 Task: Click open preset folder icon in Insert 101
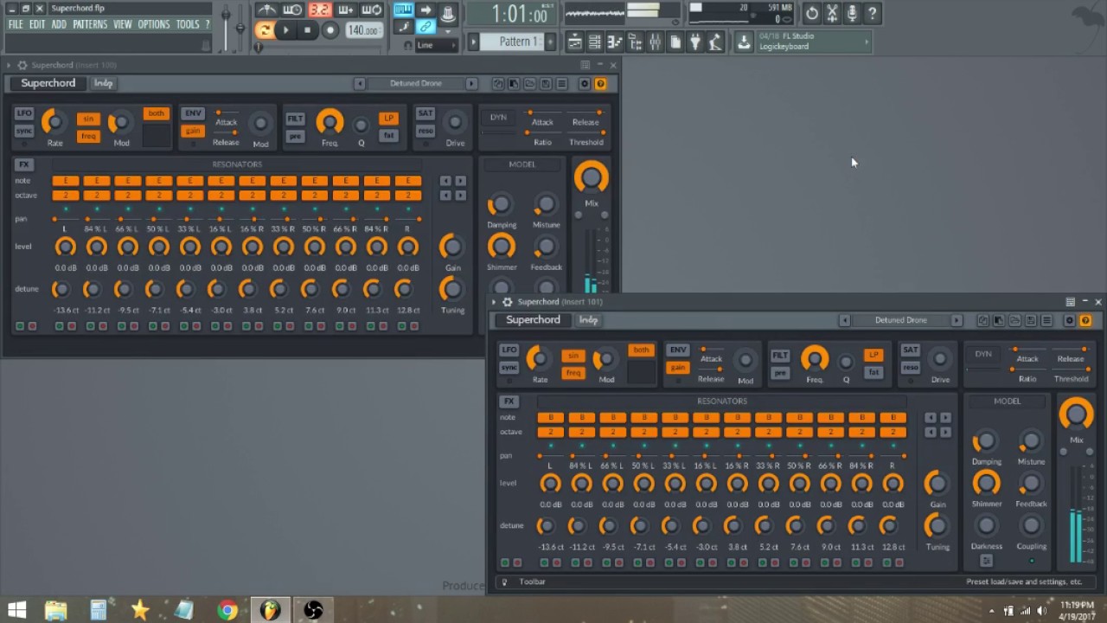coord(1015,320)
